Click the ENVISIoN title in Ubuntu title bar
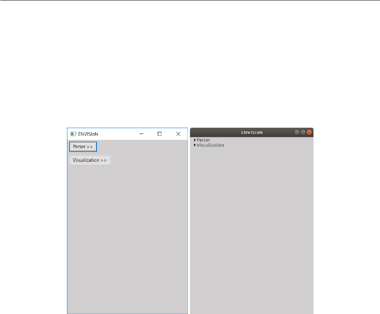The image size is (380, 314). [252, 133]
